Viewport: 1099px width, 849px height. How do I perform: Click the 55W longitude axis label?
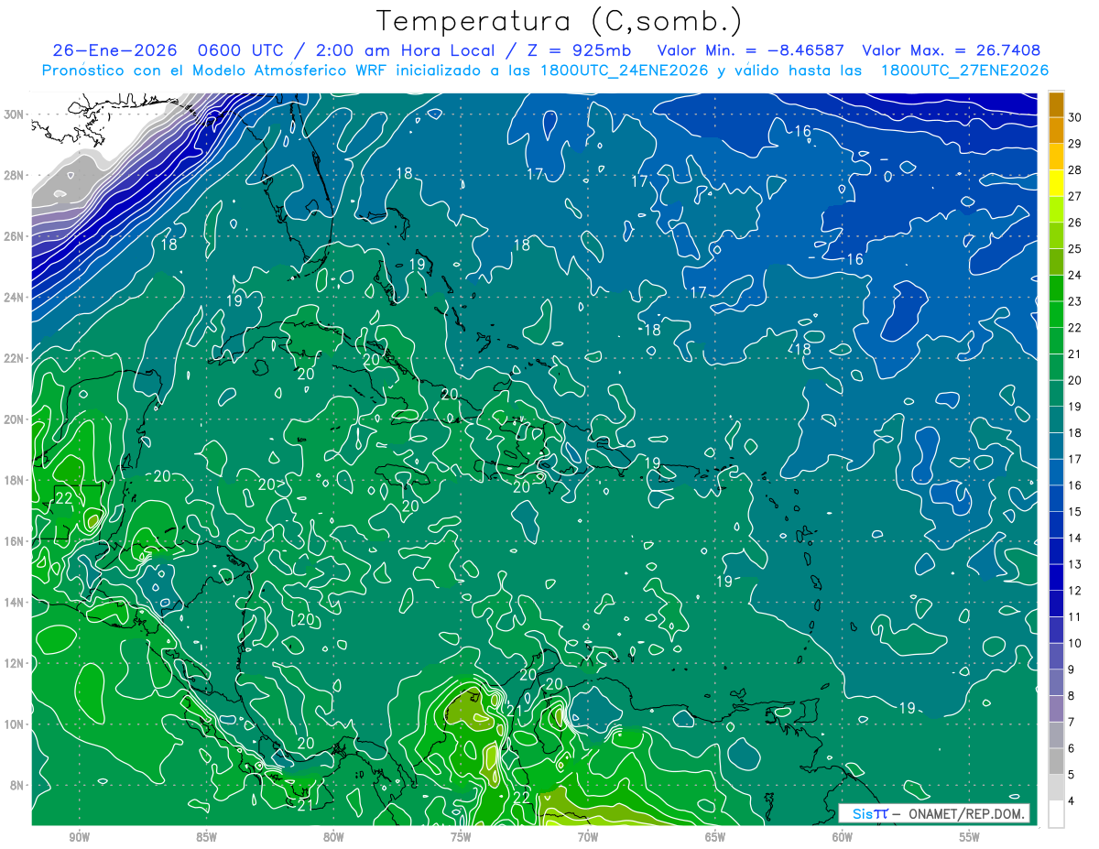point(969,837)
